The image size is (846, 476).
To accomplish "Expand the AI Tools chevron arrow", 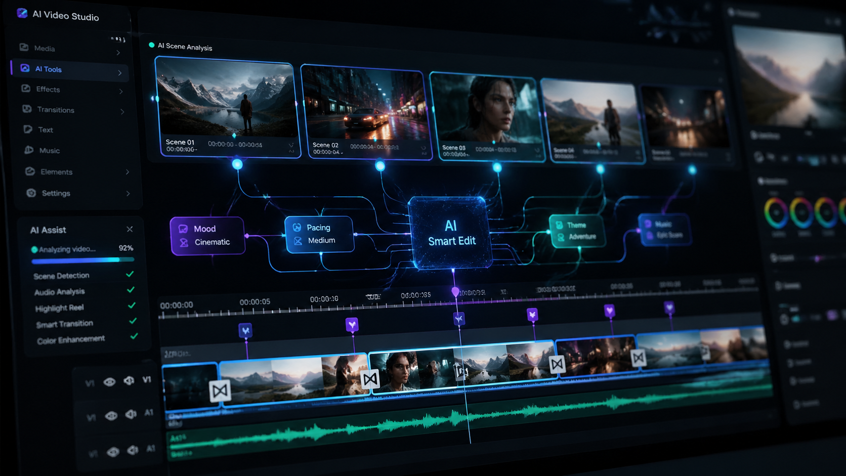I will [x=120, y=73].
